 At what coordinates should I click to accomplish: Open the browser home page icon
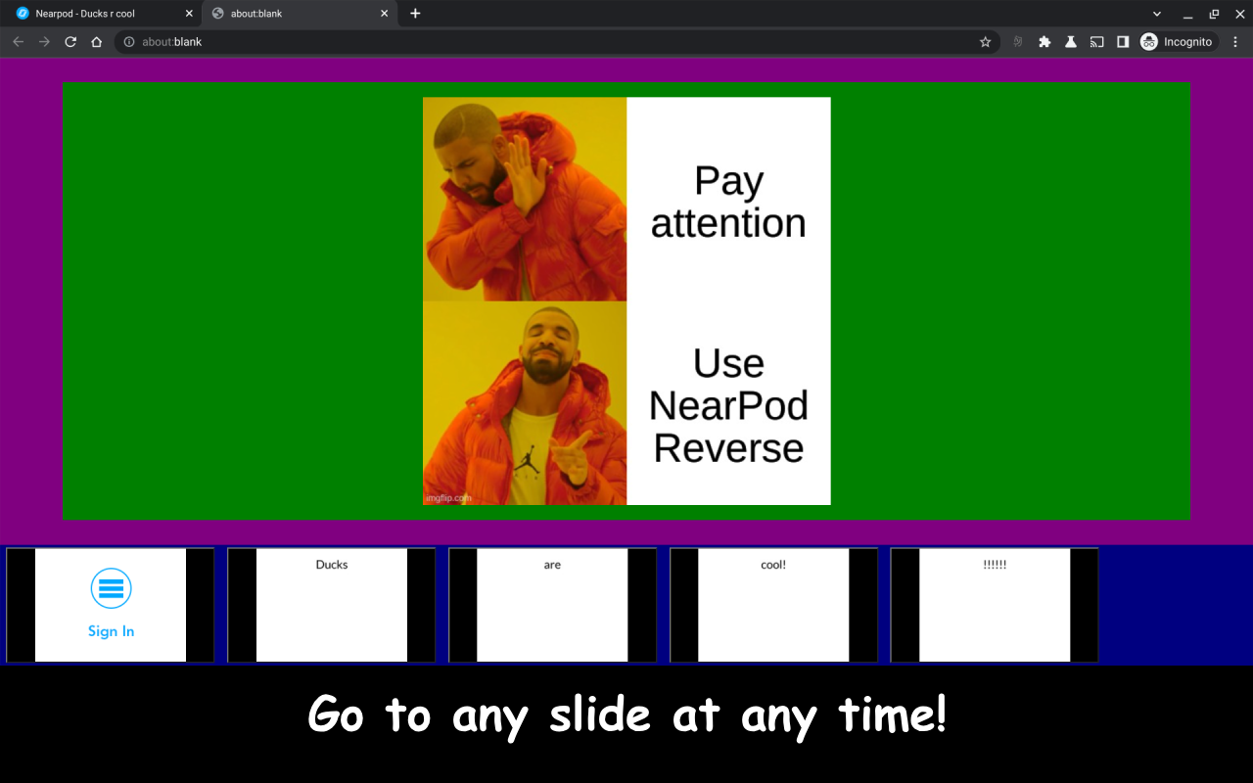click(x=96, y=42)
